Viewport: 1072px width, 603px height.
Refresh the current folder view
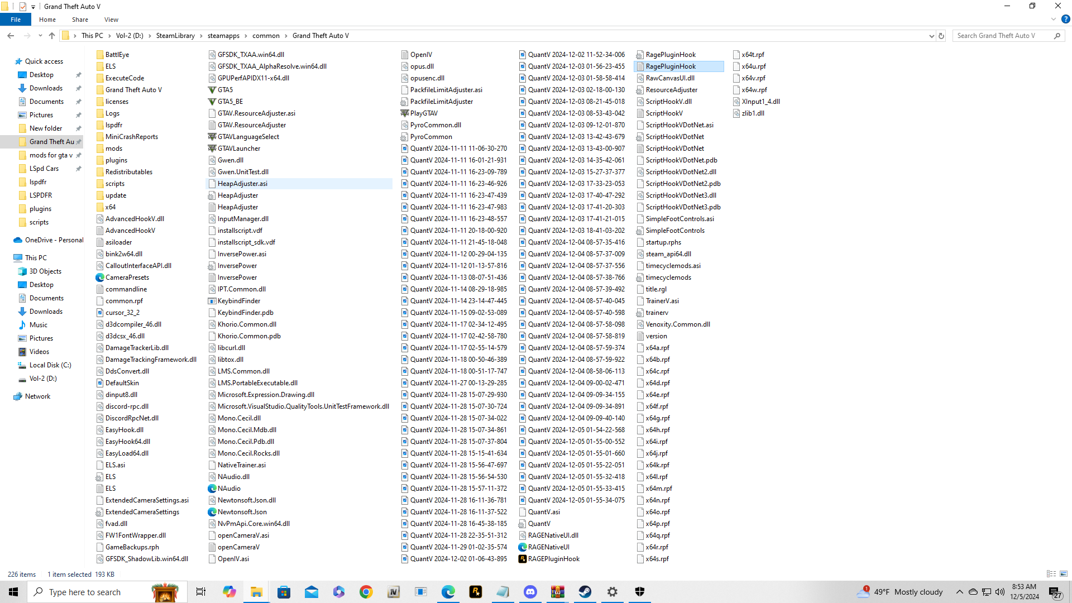941,36
